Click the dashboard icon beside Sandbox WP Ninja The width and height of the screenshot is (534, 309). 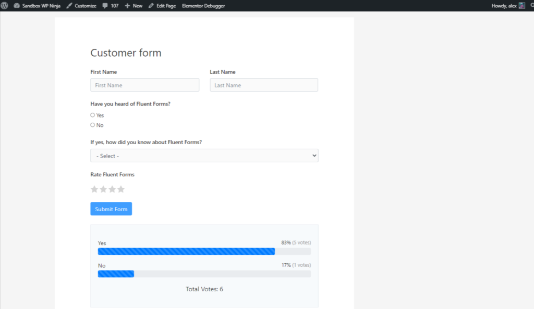pos(16,6)
